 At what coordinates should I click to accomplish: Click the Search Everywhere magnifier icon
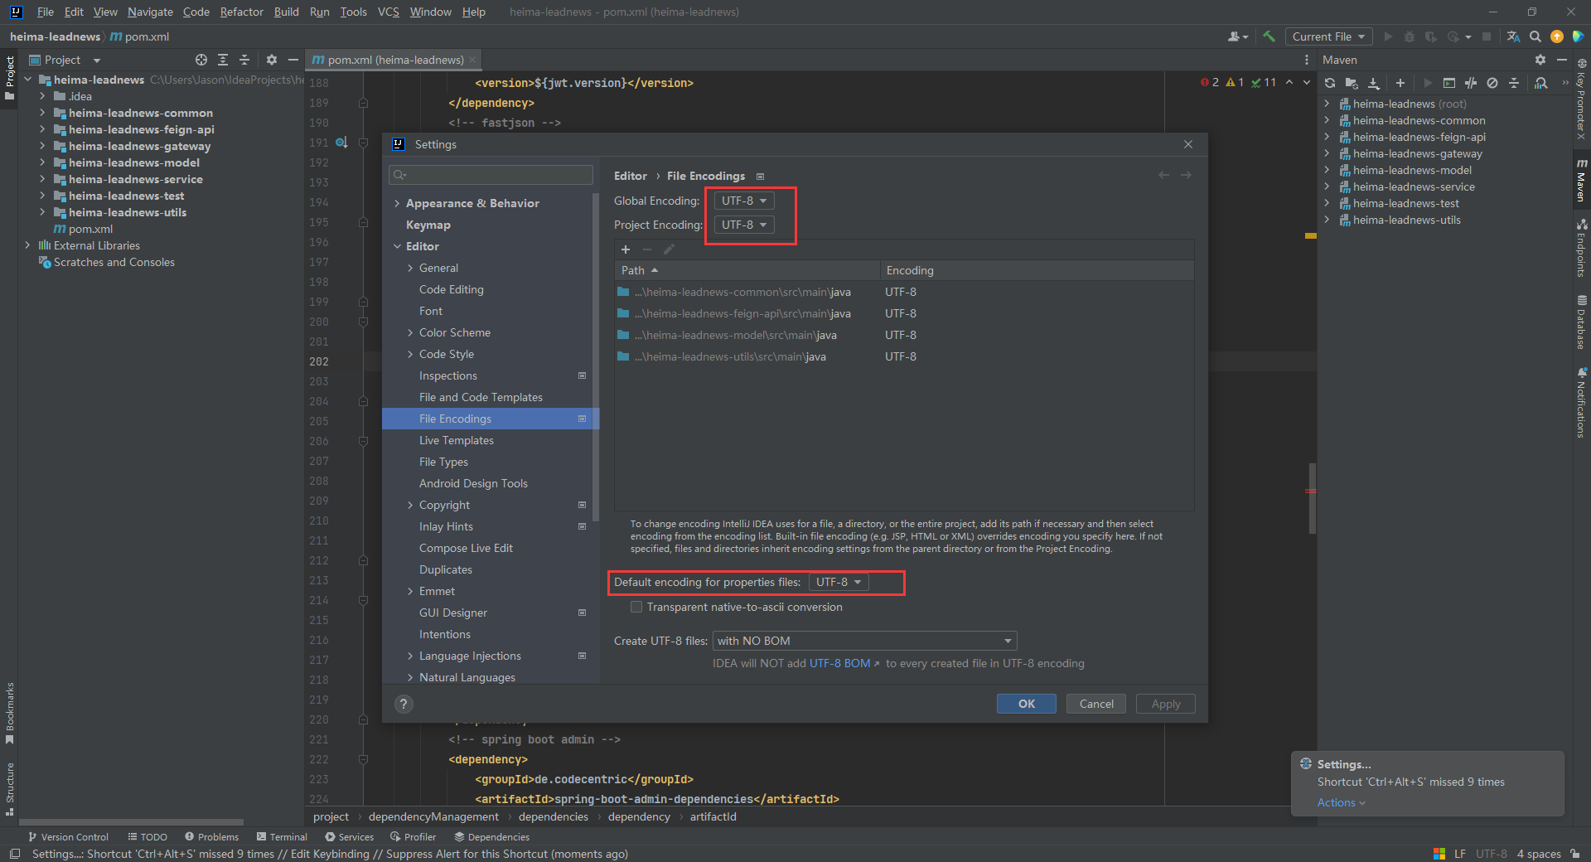pos(1535,36)
